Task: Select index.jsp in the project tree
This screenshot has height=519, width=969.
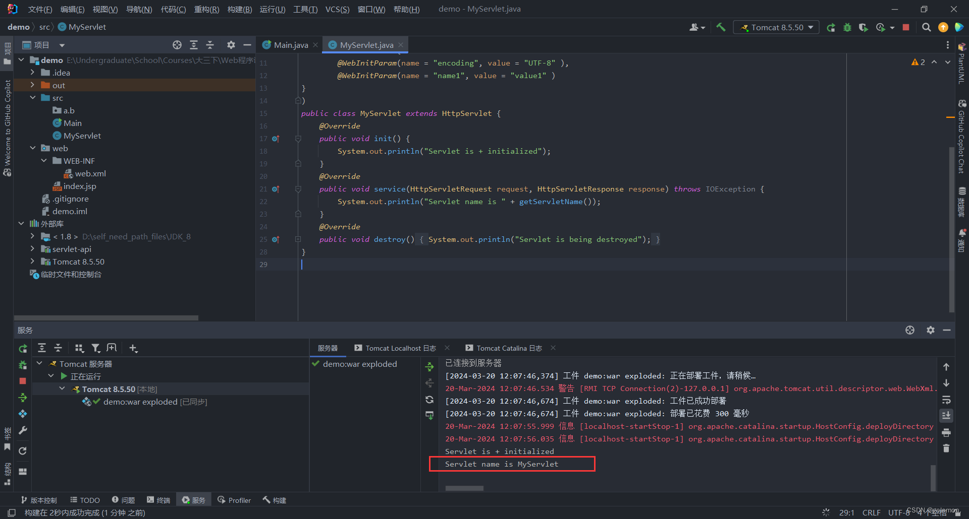Action: [x=79, y=186]
